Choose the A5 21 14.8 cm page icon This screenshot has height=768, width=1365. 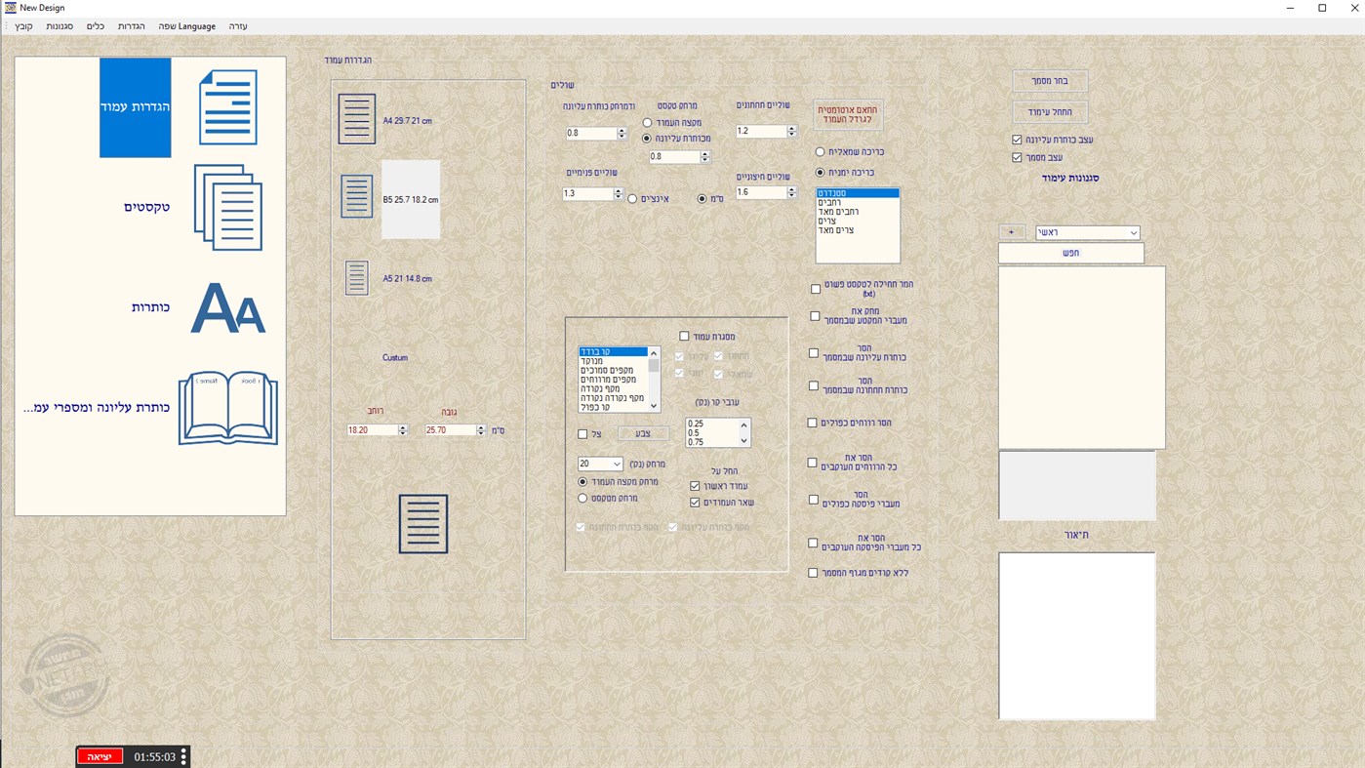click(355, 277)
